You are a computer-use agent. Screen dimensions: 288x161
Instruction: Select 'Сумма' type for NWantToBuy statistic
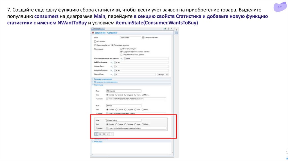tap(116, 124)
